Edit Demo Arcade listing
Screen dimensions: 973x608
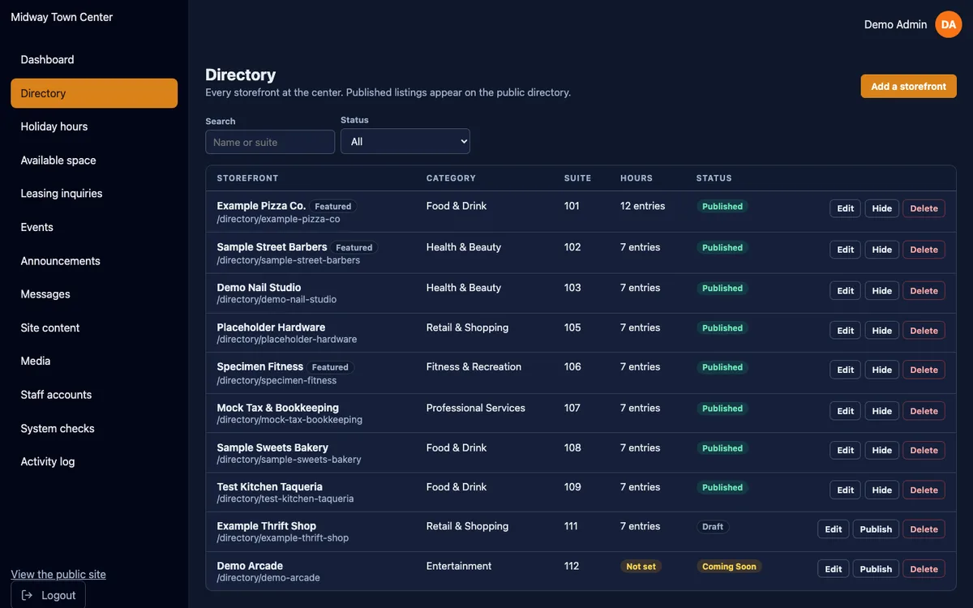(x=834, y=569)
